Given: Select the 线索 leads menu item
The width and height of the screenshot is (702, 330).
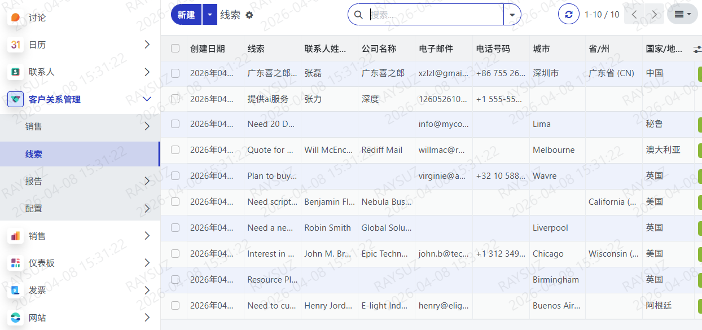Looking at the screenshot, I should click(x=80, y=154).
